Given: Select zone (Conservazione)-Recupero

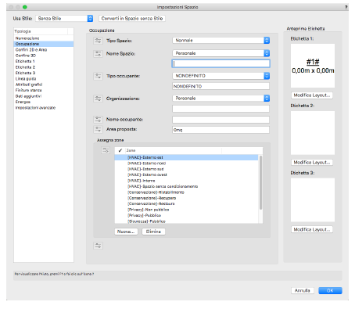Looking at the screenshot, I should (187, 198).
